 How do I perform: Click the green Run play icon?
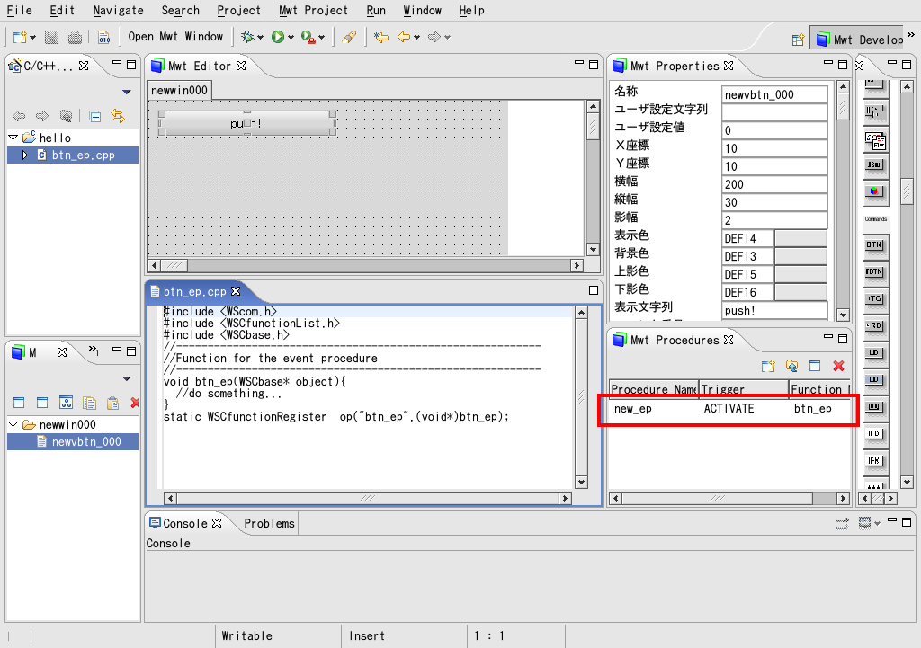click(x=278, y=37)
